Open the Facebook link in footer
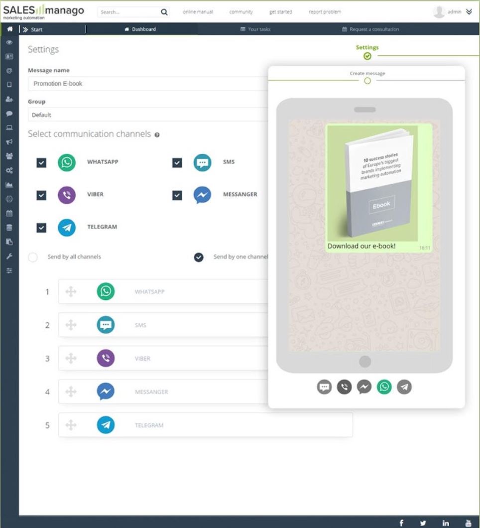The image size is (480, 528). point(401,523)
